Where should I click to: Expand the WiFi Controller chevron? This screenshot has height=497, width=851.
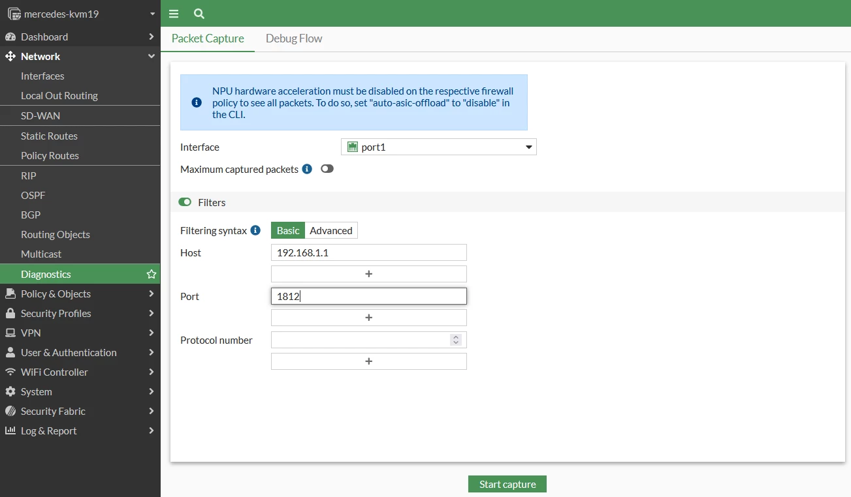click(152, 372)
